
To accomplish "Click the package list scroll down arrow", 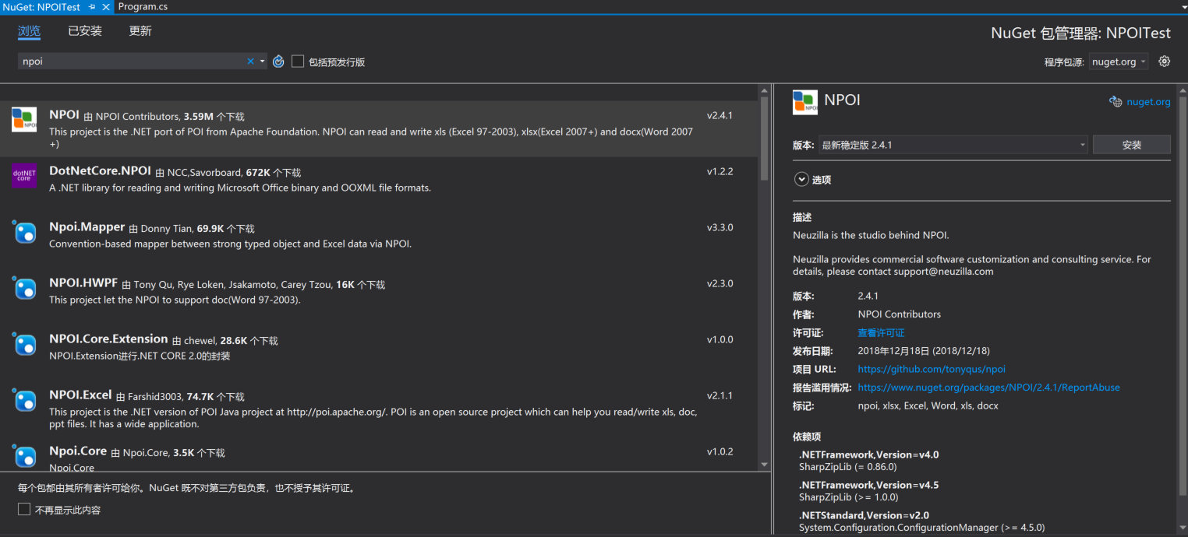I will tap(764, 465).
